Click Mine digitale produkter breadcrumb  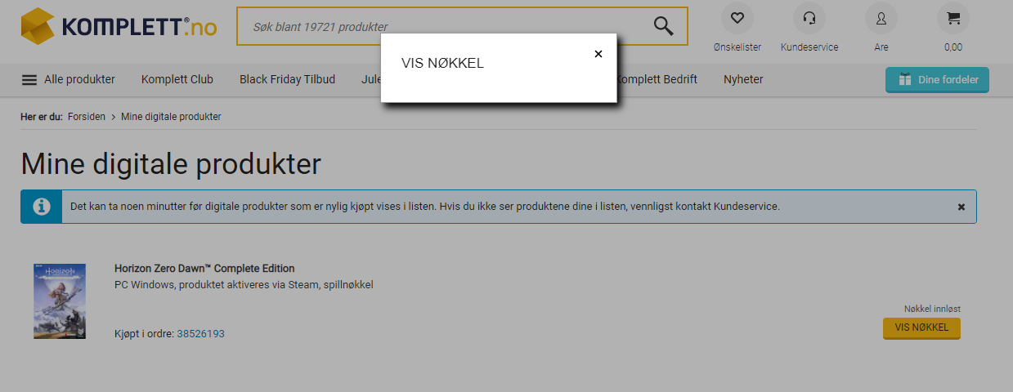click(x=171, y=117)
